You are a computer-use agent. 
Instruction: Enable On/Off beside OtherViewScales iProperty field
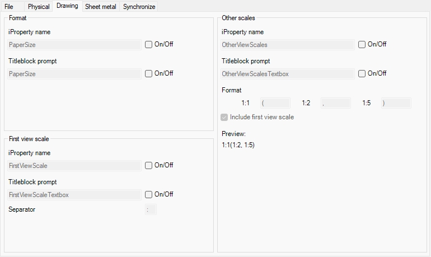[362, 45]
